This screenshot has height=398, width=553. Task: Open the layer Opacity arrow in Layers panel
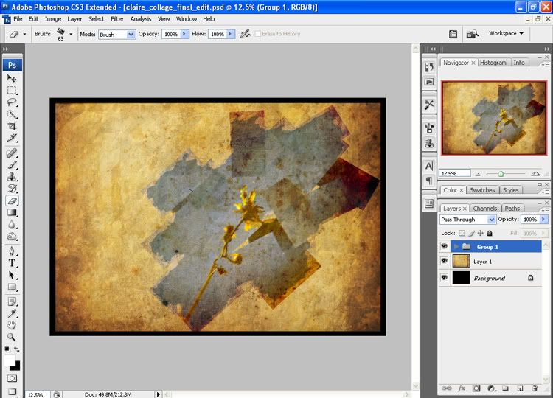tap(543, 220)
